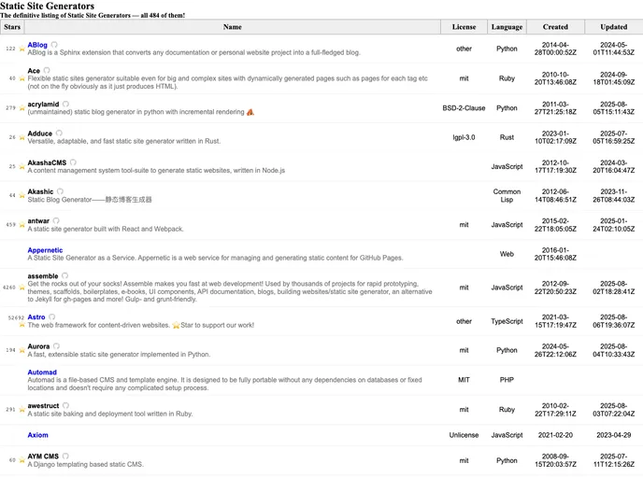This screenshot has width=643, height=478.
Task: Sort table by Language column header
Action: click(507, 27)
